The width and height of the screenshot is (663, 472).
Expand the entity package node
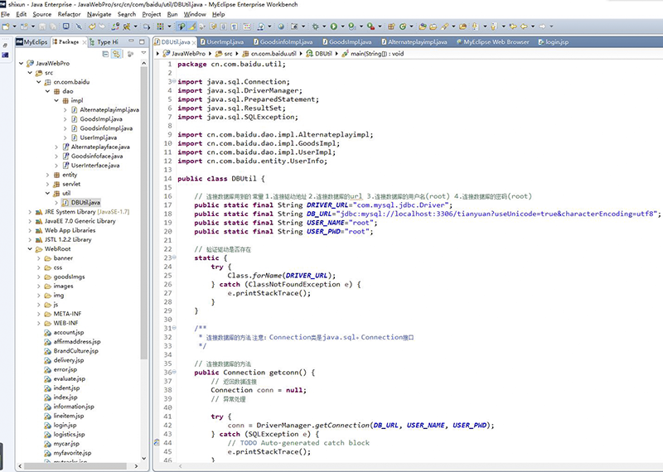point(47,175)
